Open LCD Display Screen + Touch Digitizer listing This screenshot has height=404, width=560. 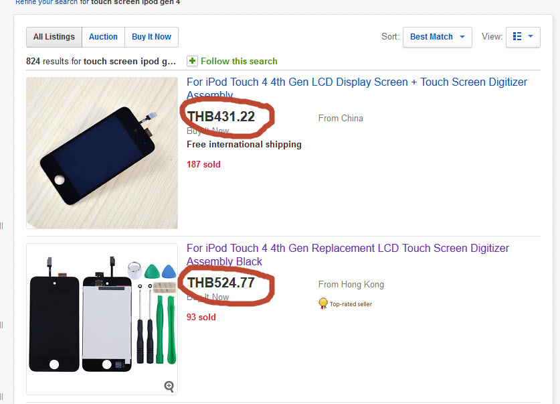coord(357,82)
